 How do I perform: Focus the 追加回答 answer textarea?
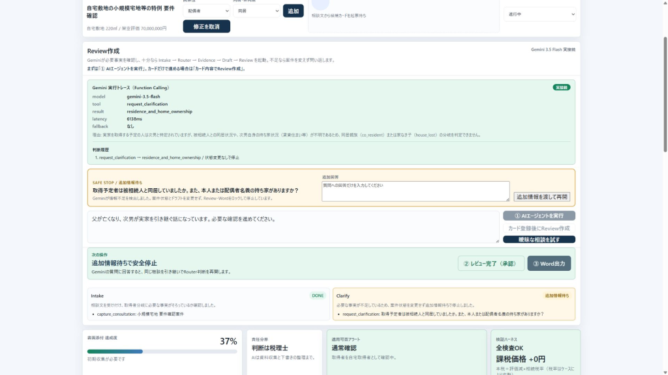click(x=416, y=191)
